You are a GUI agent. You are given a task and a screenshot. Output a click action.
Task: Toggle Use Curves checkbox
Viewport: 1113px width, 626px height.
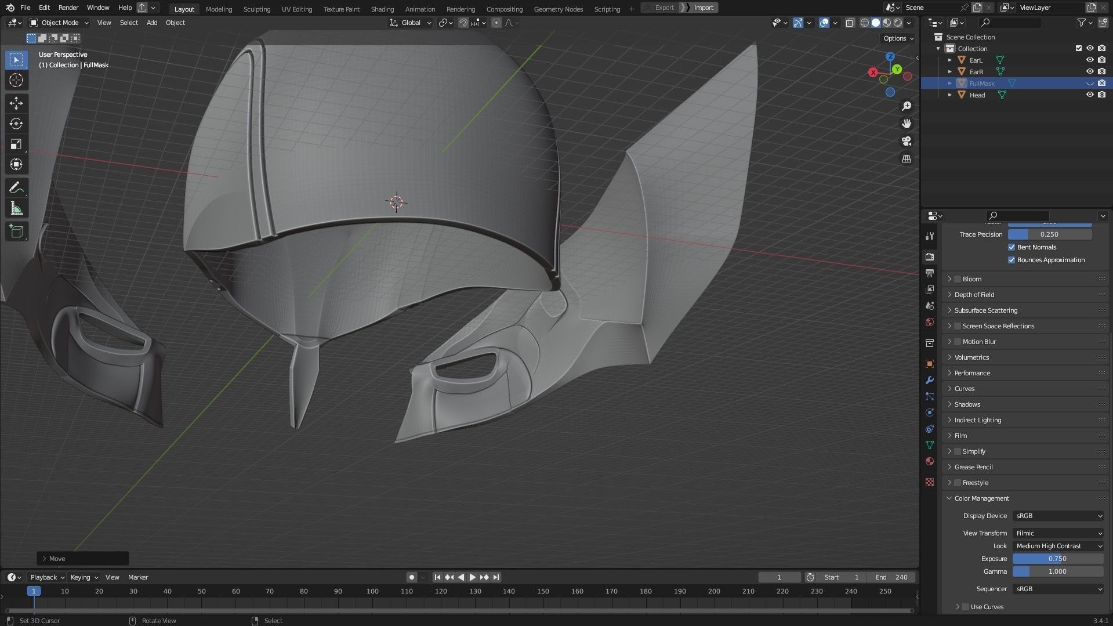[x=966, y=607]
